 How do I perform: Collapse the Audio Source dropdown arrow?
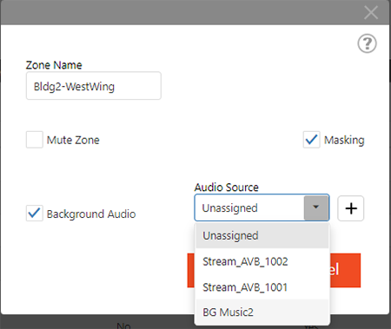pyautogui.click(x=316, y=207)
